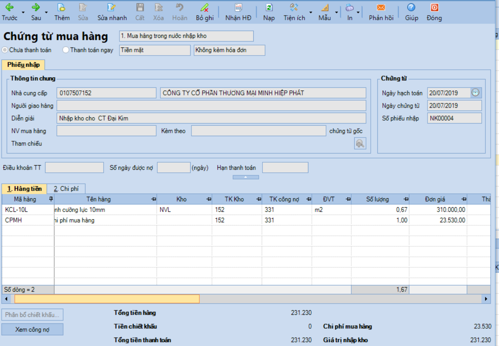Image resolution: width=499 pixels, height=346 pixels.
Task: Click the Thêm add new icon
Action: (x=61, y=8)
